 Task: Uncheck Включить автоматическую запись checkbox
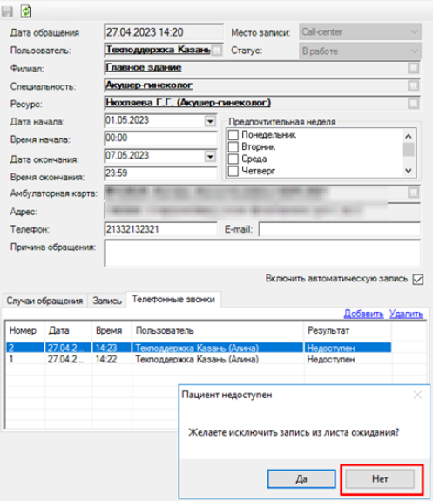pos(418,280)
